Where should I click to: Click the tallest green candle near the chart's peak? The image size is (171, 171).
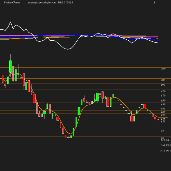pyautogui.click(x=11, y=66)
